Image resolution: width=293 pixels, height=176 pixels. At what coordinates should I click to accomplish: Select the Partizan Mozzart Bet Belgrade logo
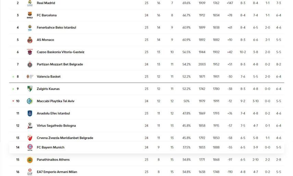(30, 64)
